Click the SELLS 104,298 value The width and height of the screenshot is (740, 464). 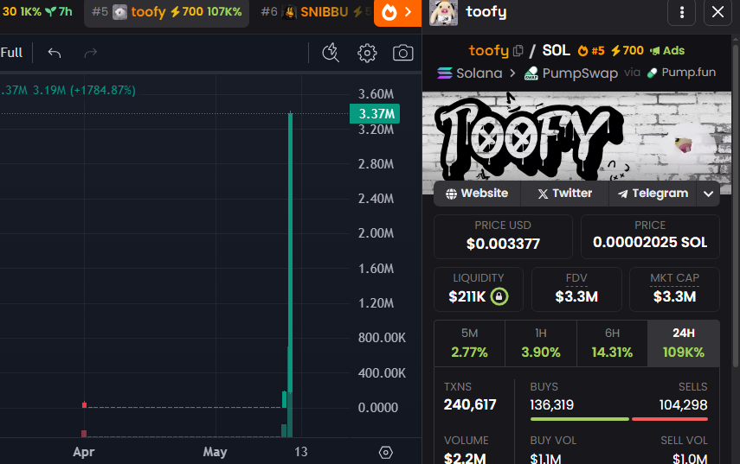click(x=683, y=404)
